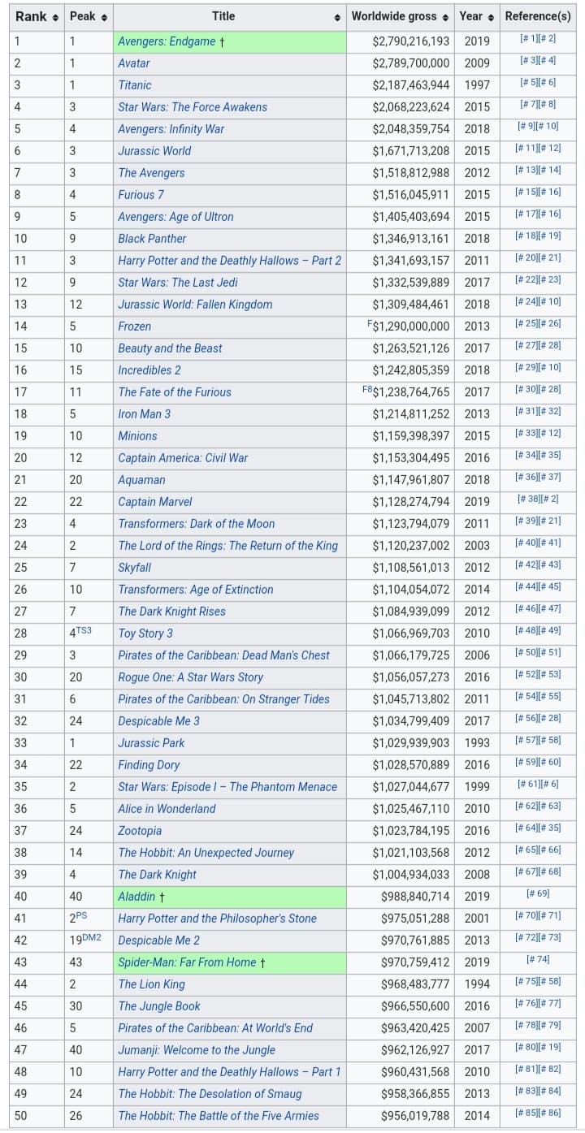Screen dimensions: 585x1133
Task: Open the PS footnote in Philosopher's Stone row
Action: (x=81, y=915)
